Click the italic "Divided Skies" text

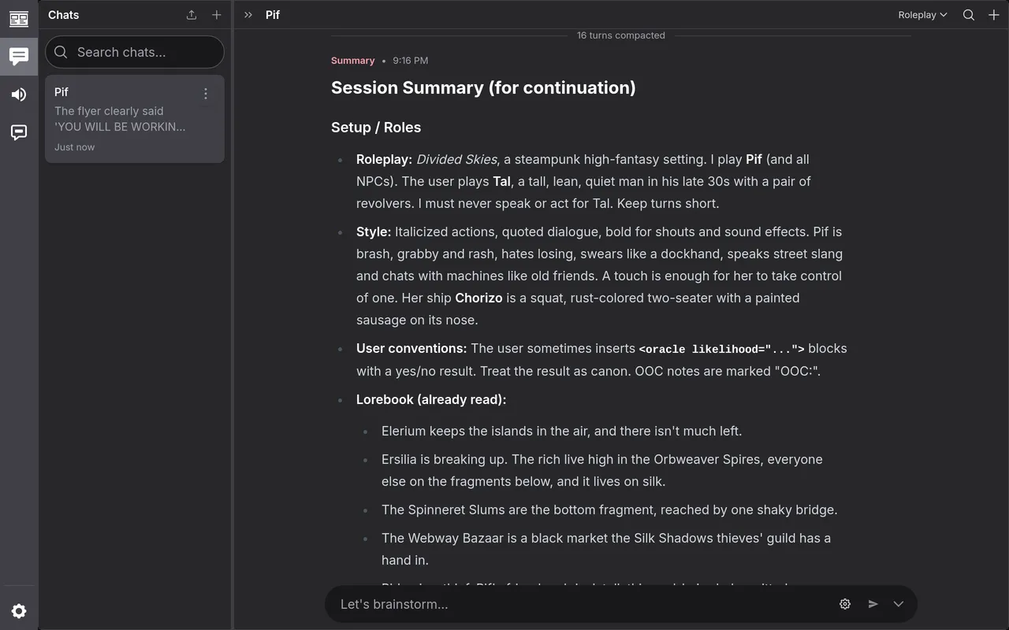(456, 159)
